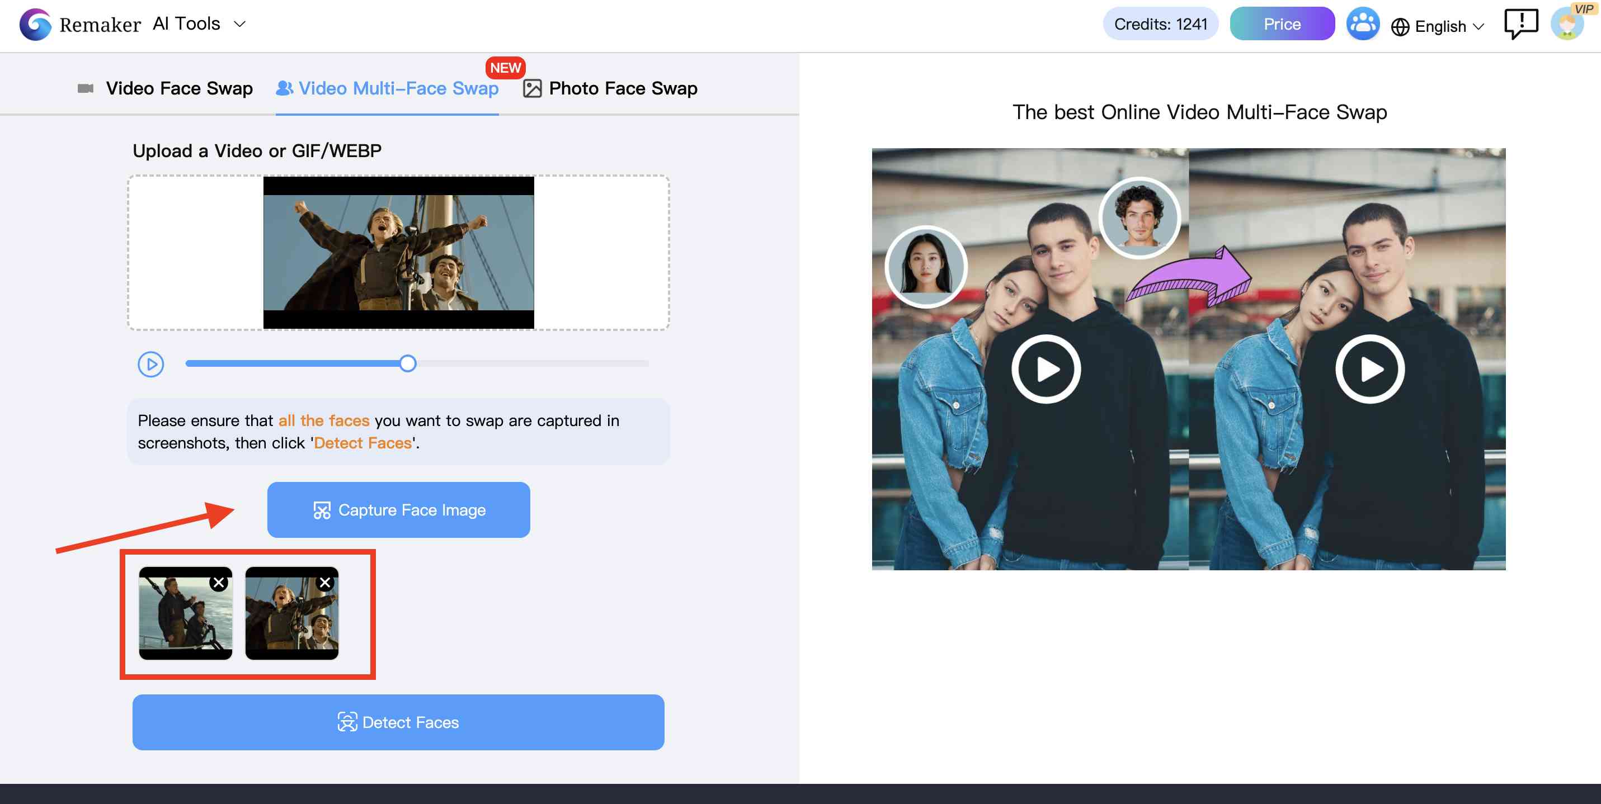This screenshot has width=1601, height=804.
Task: Click the Capture Face Image button
Action: click(x=398, y=510)
